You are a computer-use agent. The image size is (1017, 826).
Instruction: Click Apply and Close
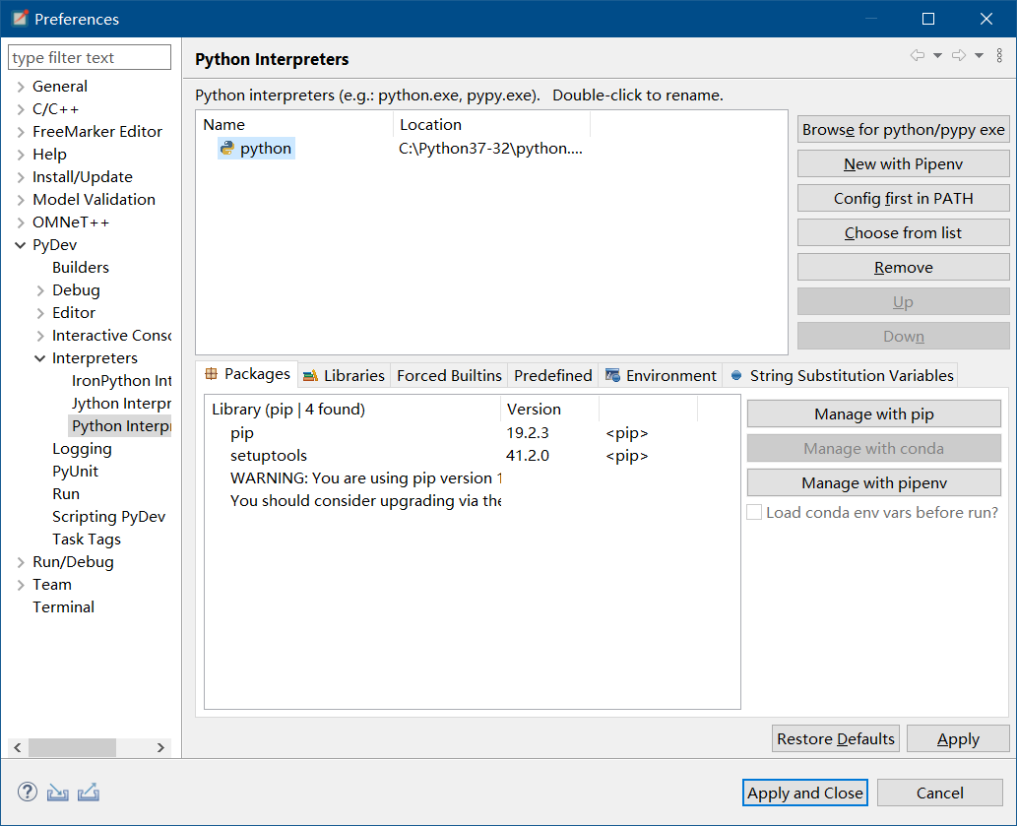coord(804,793)
